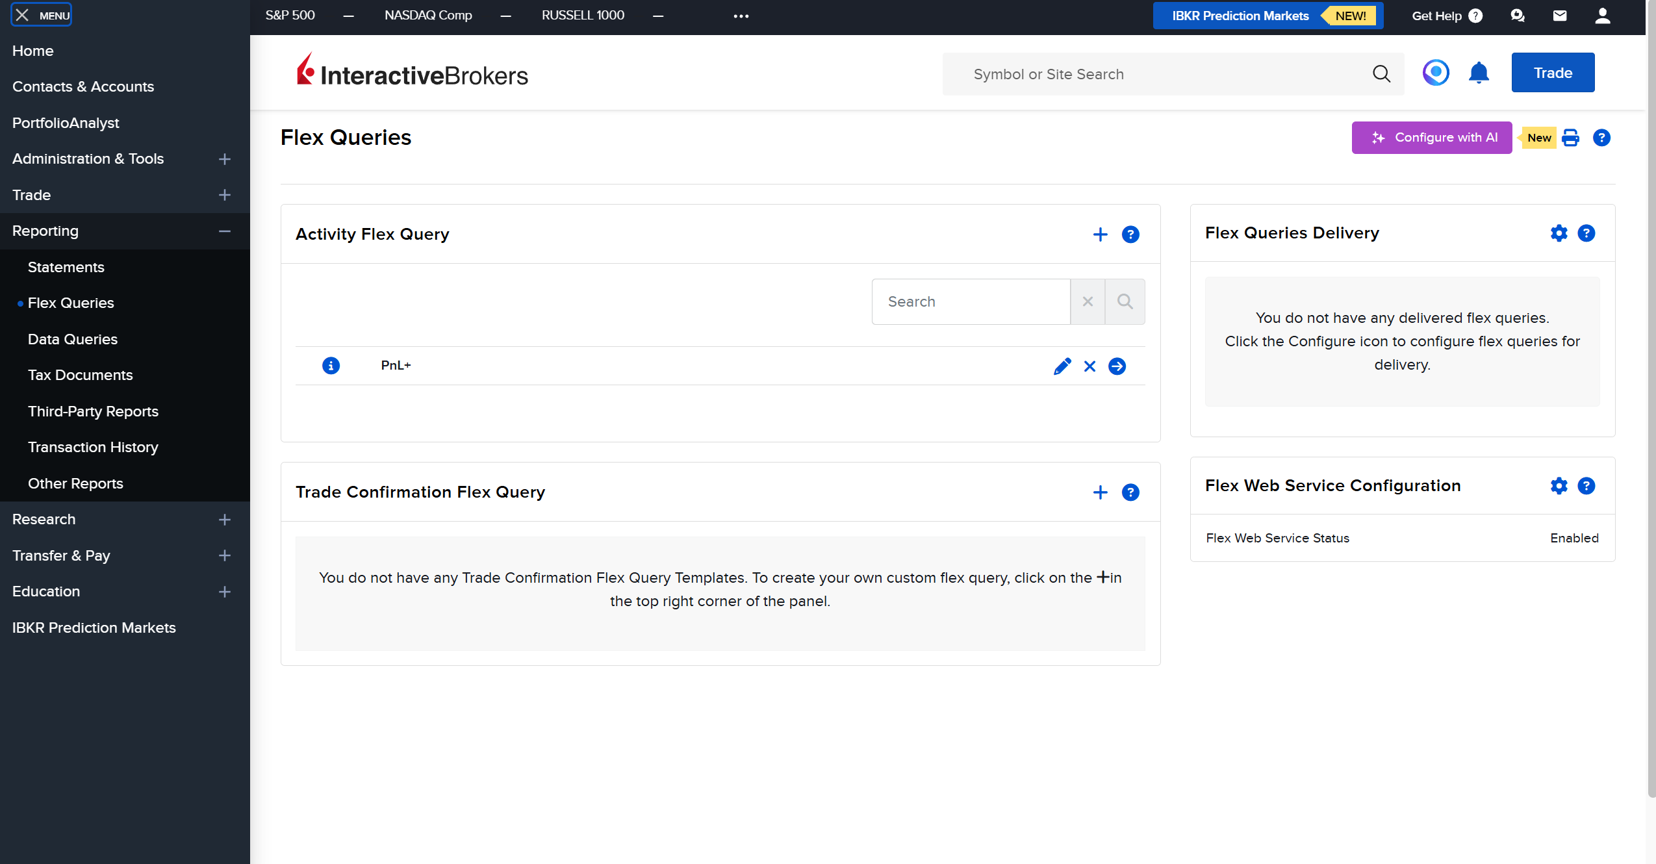Screen dimensions: 1656x864
Task: Open Contacts & Accounts
Action: point(83,86)
